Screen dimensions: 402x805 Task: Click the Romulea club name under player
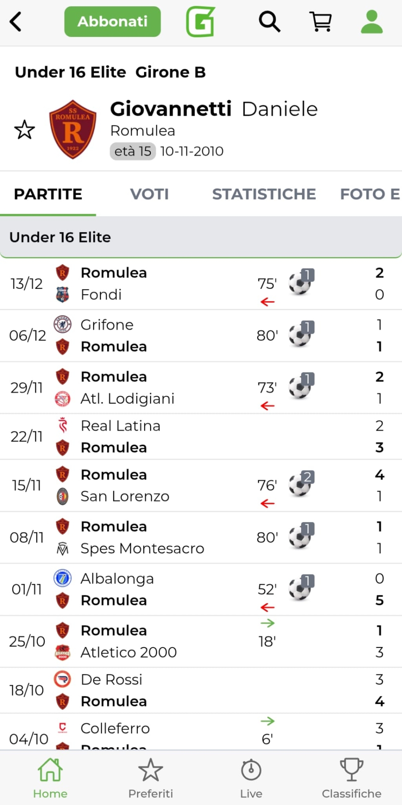pos(143,131)
